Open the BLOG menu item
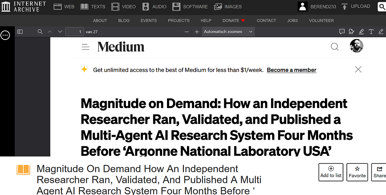 click(x=124, y=20)
